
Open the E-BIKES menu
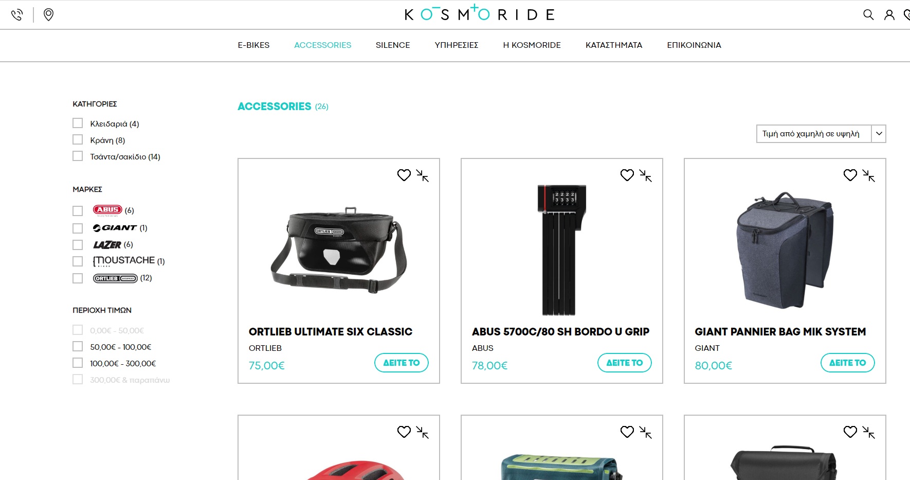[x=253, y=45]
